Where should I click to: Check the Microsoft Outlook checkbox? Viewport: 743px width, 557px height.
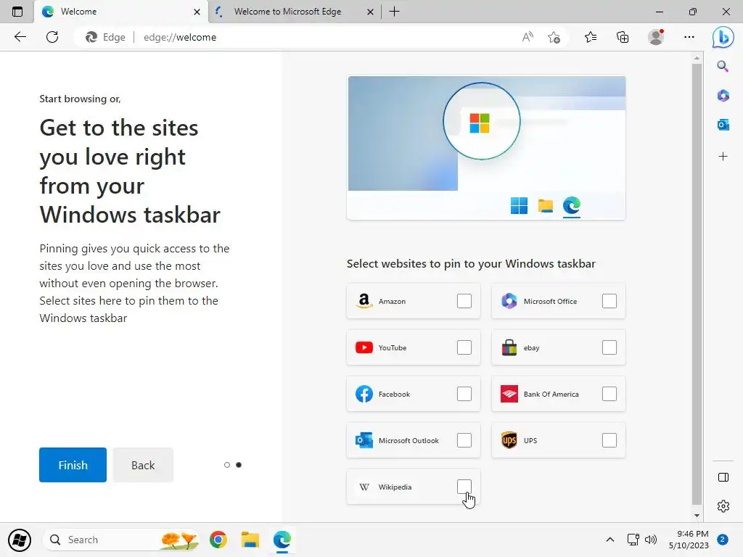pos(464,440)
